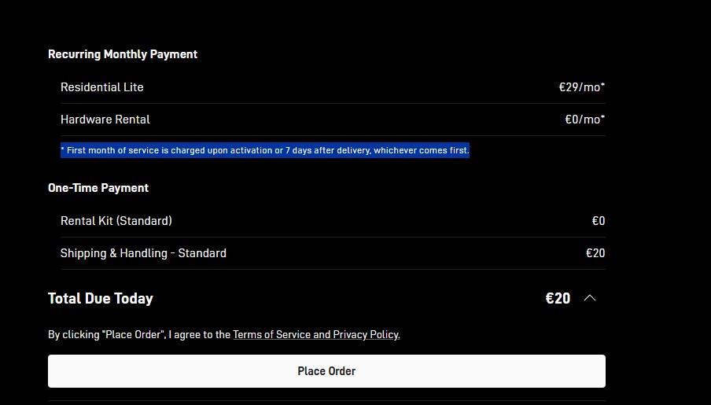Click the €20 total due amount
711x405 pixels.
(558, 298)
